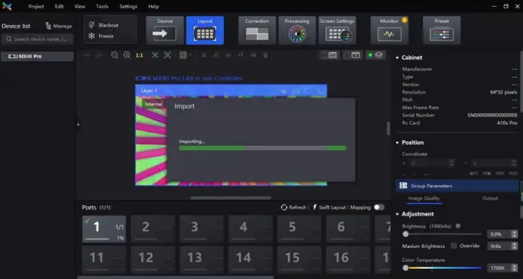Click the fit-to-canvas icon
This screenshot has height=279, width=523.
[x=155, y=55]
